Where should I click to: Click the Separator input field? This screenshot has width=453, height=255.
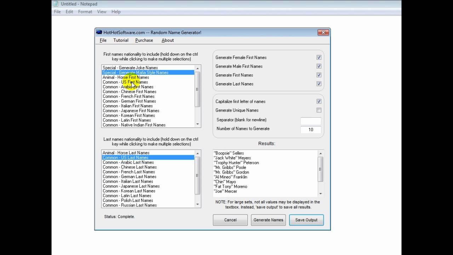pyautogui.click(x=311, y=121)
